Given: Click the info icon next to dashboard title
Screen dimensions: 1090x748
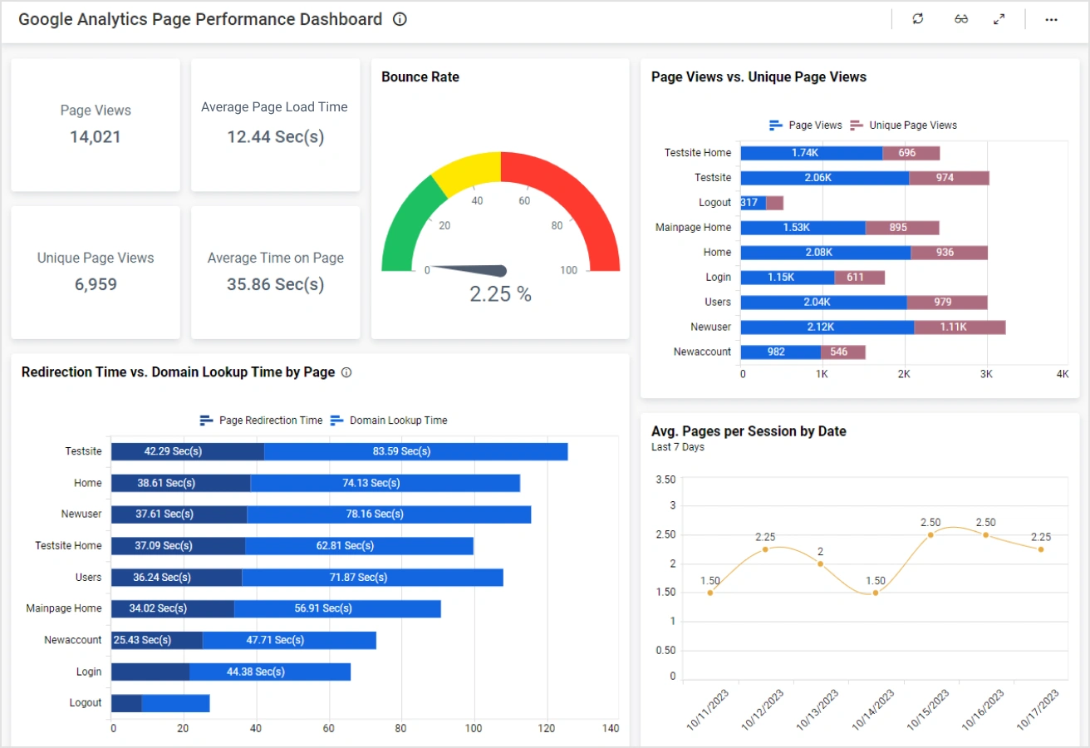Looking at the screenshot, I should 400,19.
